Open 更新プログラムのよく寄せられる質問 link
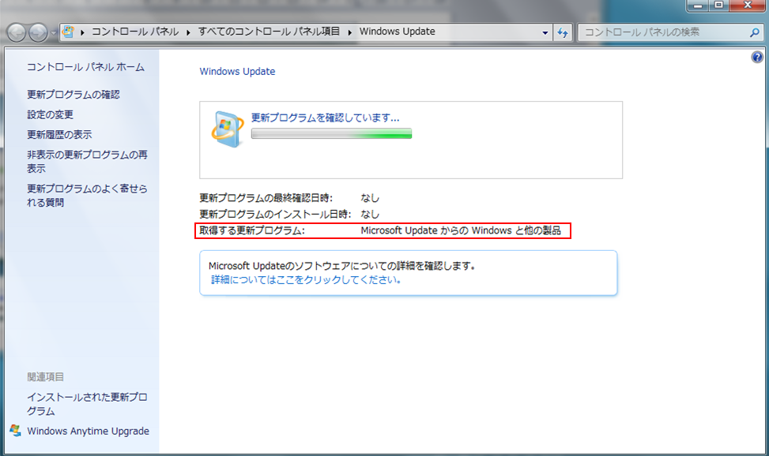 coord(87,196)
